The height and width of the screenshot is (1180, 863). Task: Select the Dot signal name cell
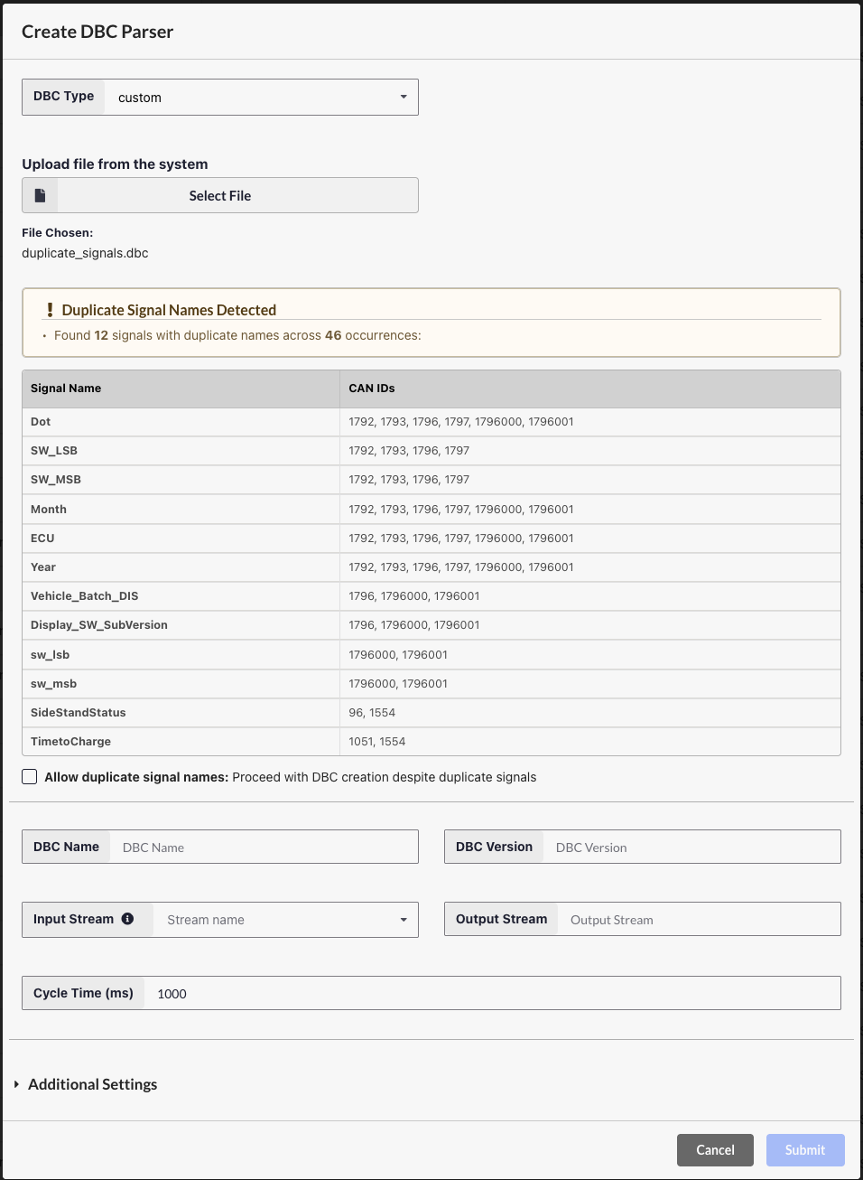(x=181, y=422)
